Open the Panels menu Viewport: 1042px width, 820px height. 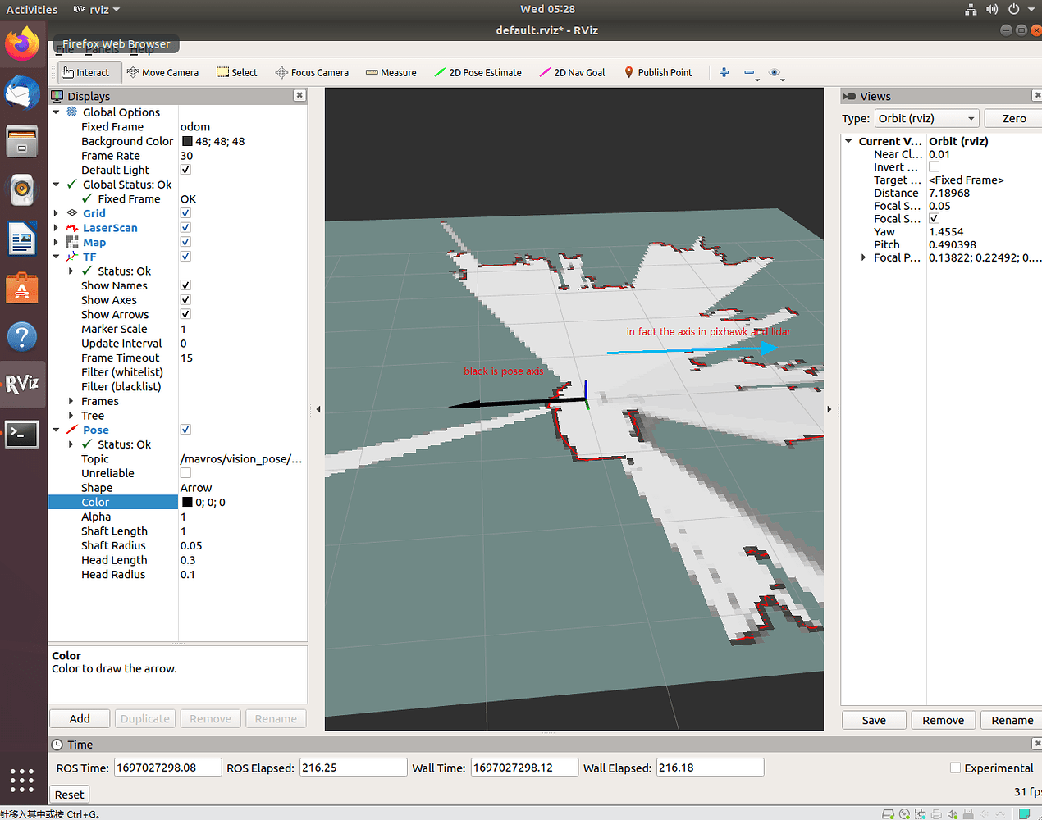point(102,49)
